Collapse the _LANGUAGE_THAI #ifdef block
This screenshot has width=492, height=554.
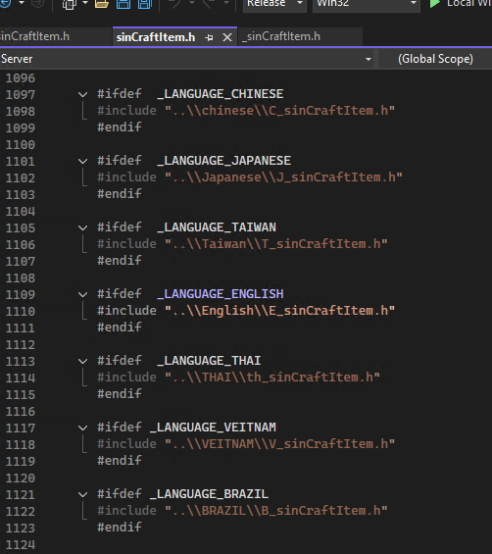[82, 361]
